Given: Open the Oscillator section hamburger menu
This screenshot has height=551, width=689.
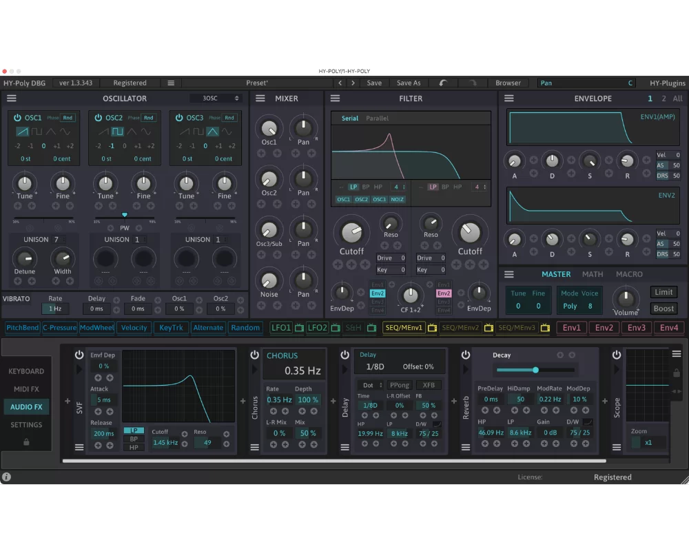Looking at the screenshot, I should pyautogui.click(x=12, y=98).
